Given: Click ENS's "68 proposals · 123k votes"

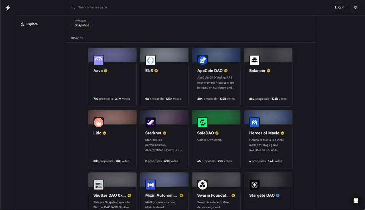Looking at the screenshot, I should pos(163,99).
